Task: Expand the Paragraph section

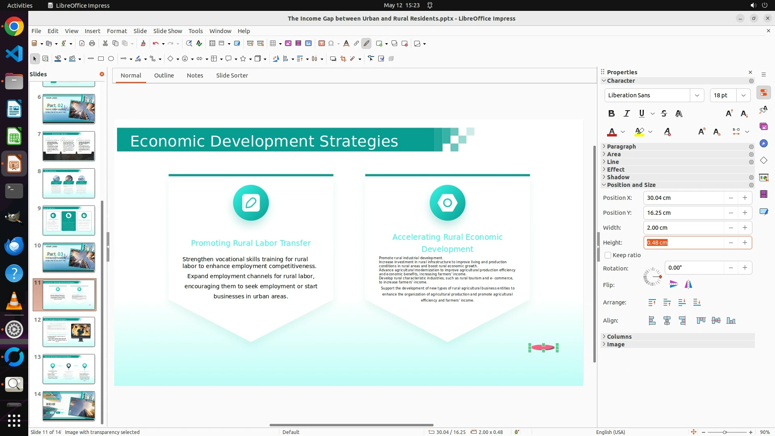Action: click(x=621, y=147)
